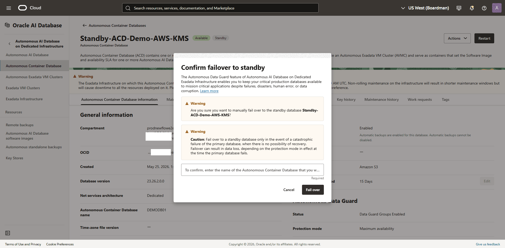The width and height of the screenshot is (505, 248).
Task: Open Autonomous Exadata VM Clusters
Action: (34, 77)
